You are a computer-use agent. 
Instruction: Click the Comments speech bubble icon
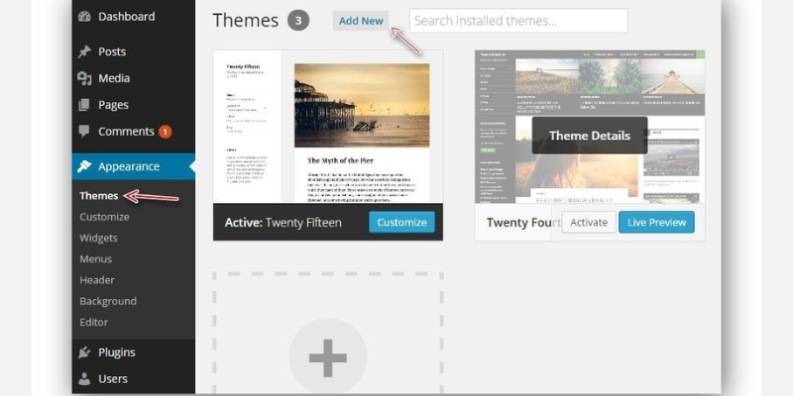84,132
